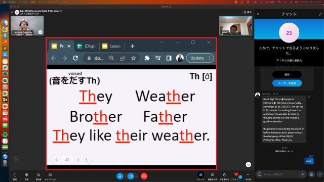Open slide options three-dot menu near 42
Screen dimensions: 324x182
coord(87,160)
